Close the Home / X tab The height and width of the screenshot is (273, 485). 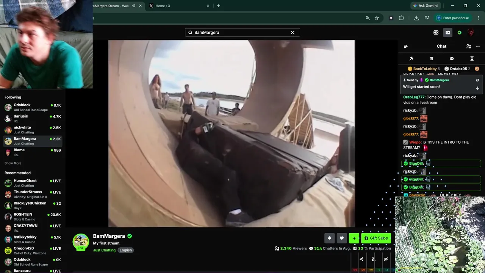coord(208,6)
